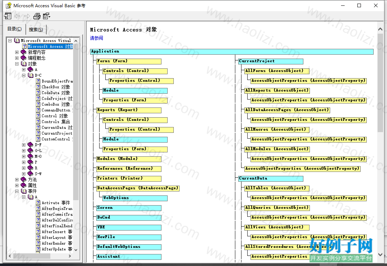Viewport: 387px width, 266px height.
Task: Open the Options toolbar icon menu
Action: tap(46, 16)
